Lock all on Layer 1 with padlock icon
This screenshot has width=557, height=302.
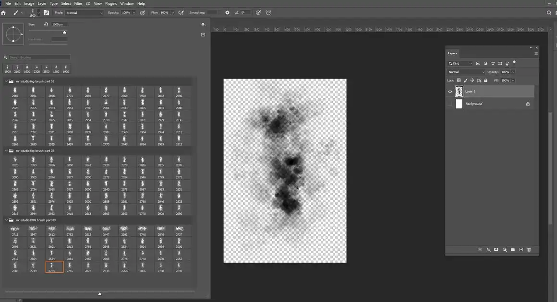tap(485, 80)
